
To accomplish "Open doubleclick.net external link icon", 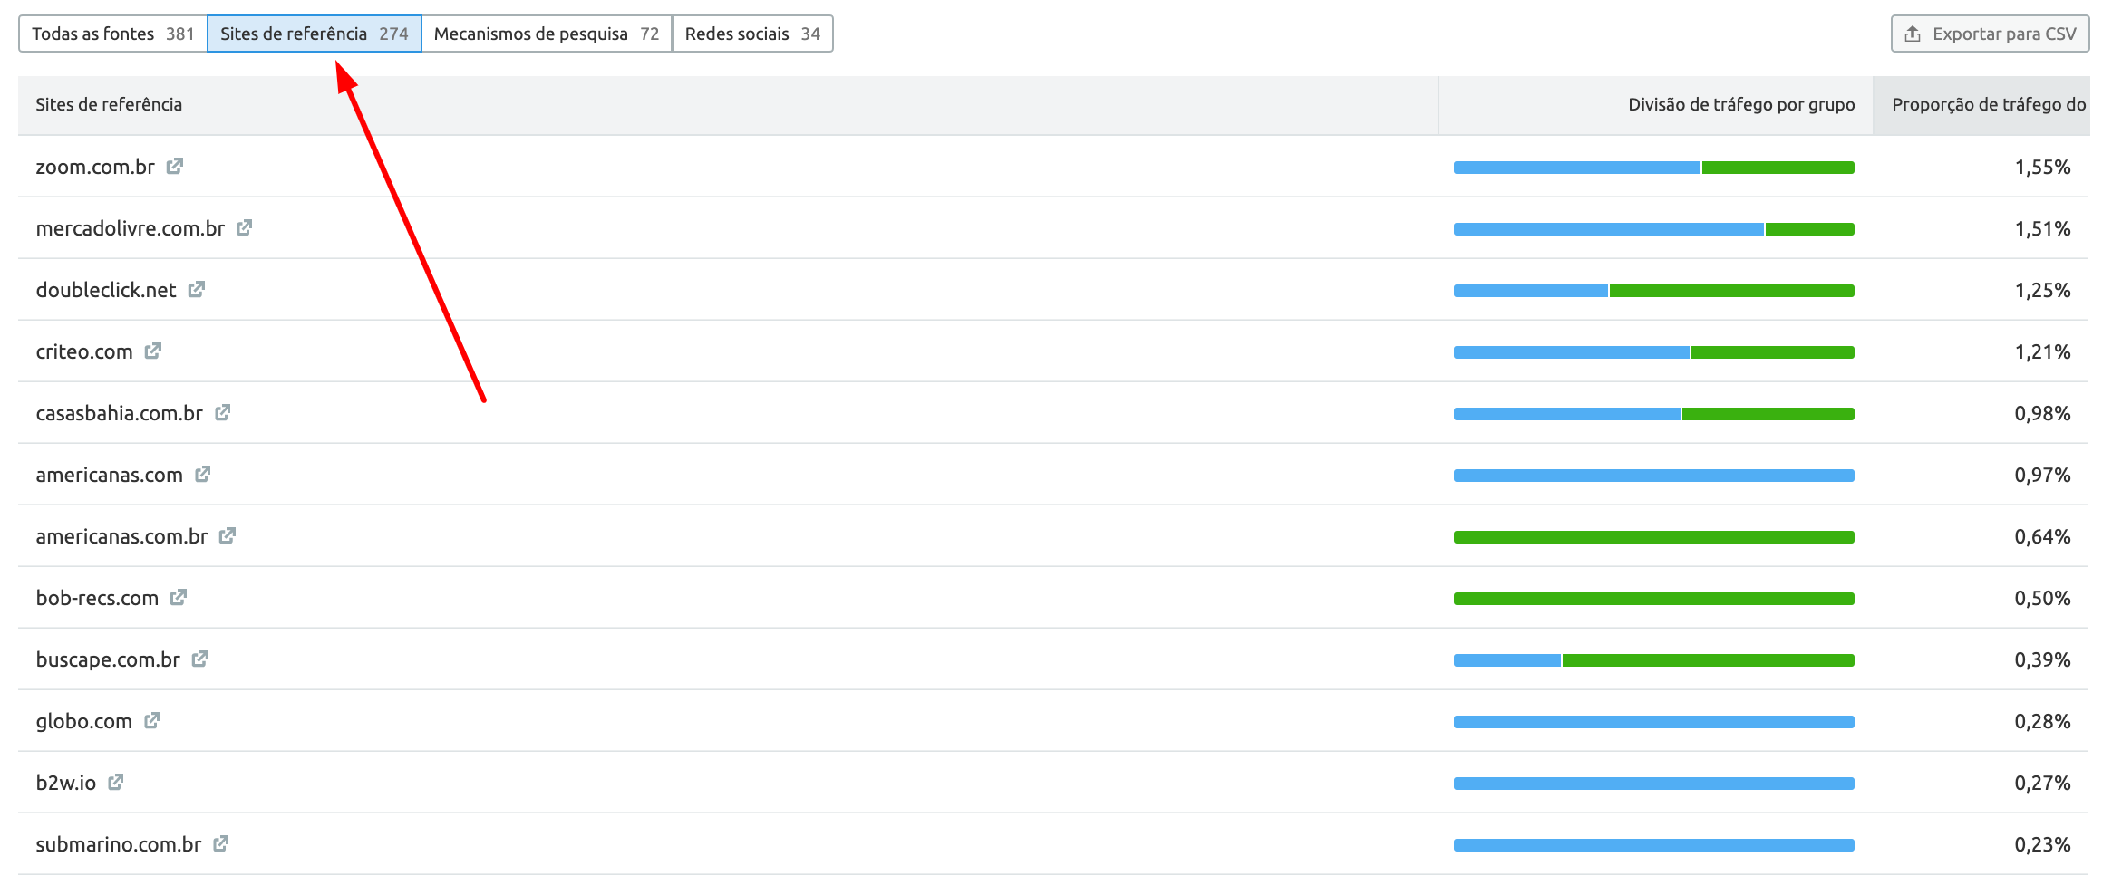I will click(x=197, y=289).
